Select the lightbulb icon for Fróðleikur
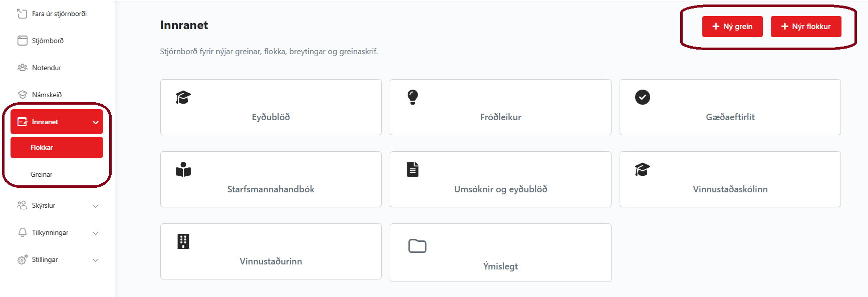868x297 pixels. coord(412,97)
